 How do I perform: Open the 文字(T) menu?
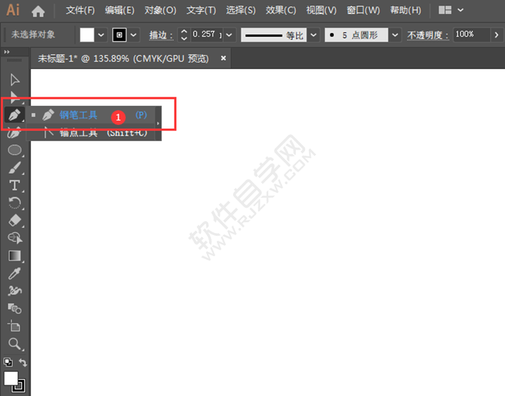[x=201, y=11]
